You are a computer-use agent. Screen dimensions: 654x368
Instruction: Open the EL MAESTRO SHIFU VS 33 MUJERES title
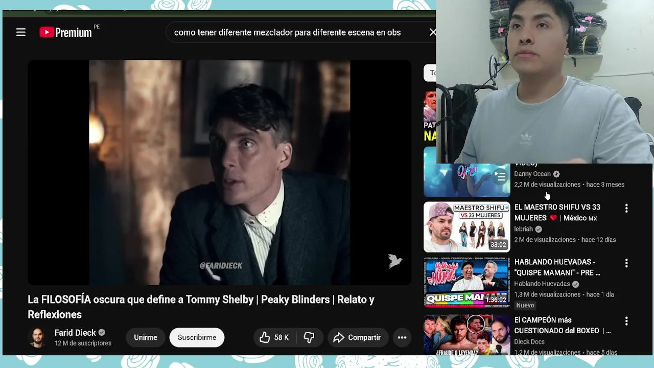click(x=557, y=213)
